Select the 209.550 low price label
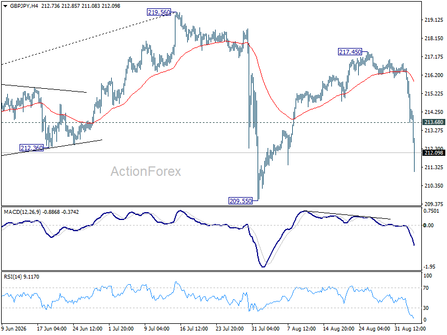This screenshot has height=335, width=447. click(x=241, y=201)
